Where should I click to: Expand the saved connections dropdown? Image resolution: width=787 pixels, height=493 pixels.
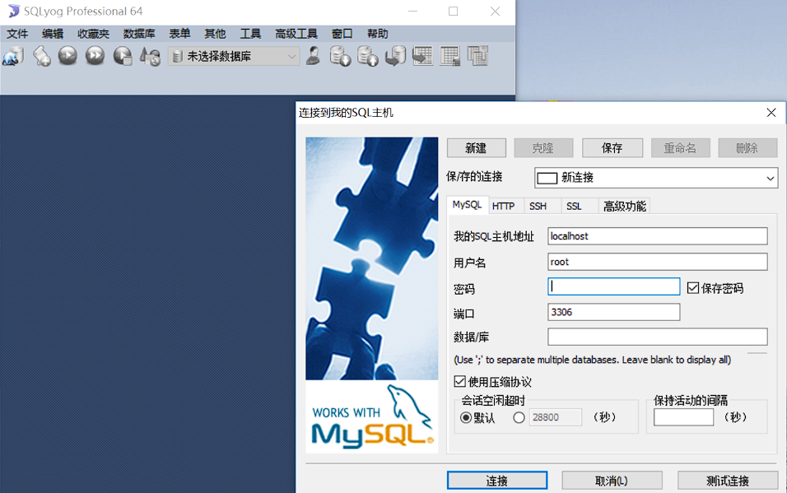pos(770,179)
